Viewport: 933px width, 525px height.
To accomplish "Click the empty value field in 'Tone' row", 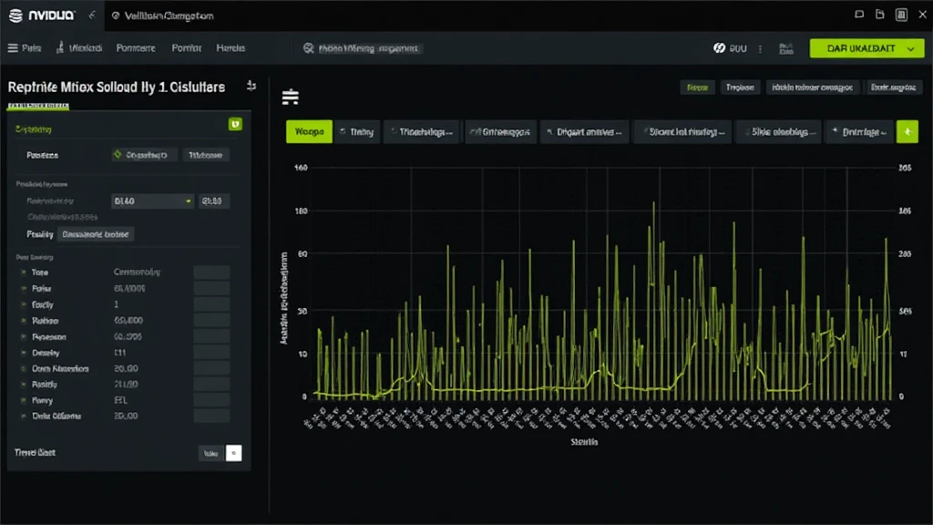I will click(x=211, y=273).
